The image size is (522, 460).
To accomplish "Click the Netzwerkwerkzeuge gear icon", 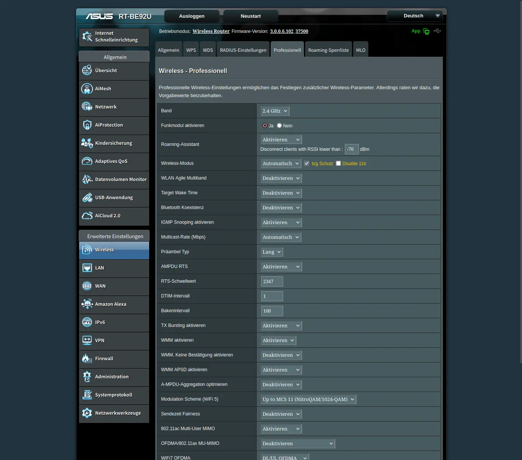I will pos(87,413).
